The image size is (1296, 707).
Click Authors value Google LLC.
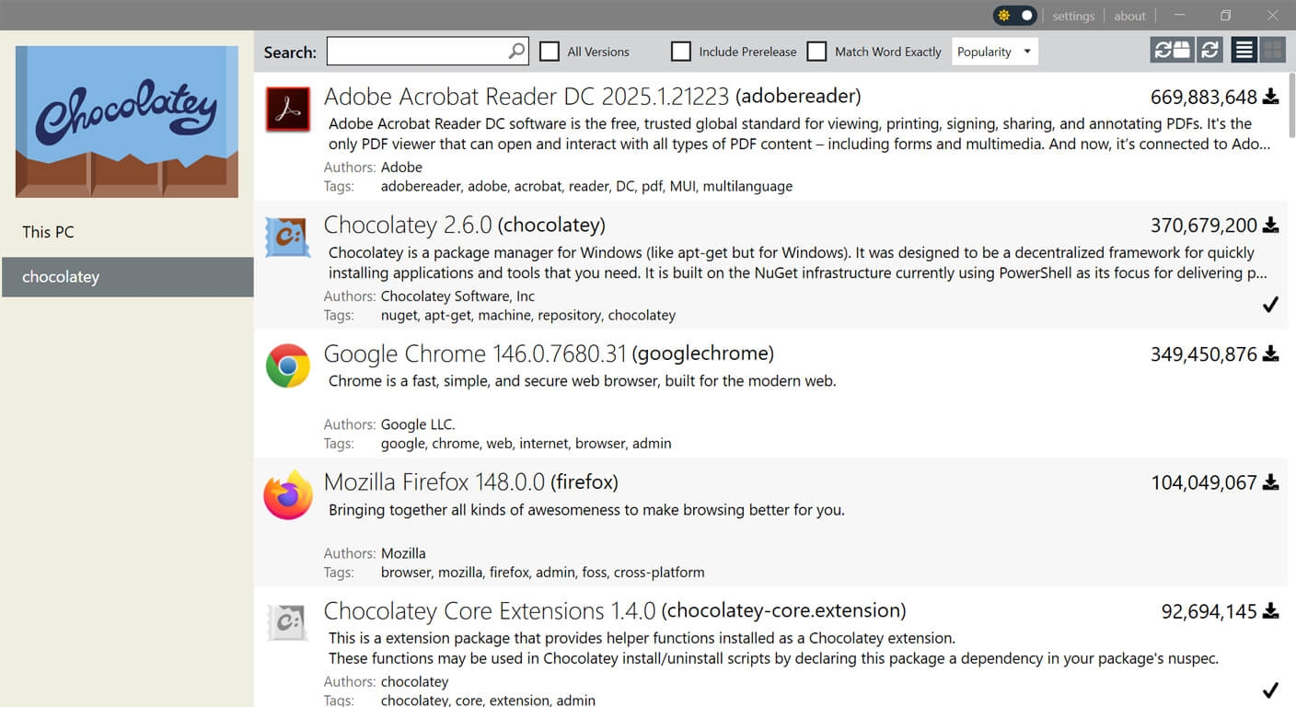[x=418, y=424]
